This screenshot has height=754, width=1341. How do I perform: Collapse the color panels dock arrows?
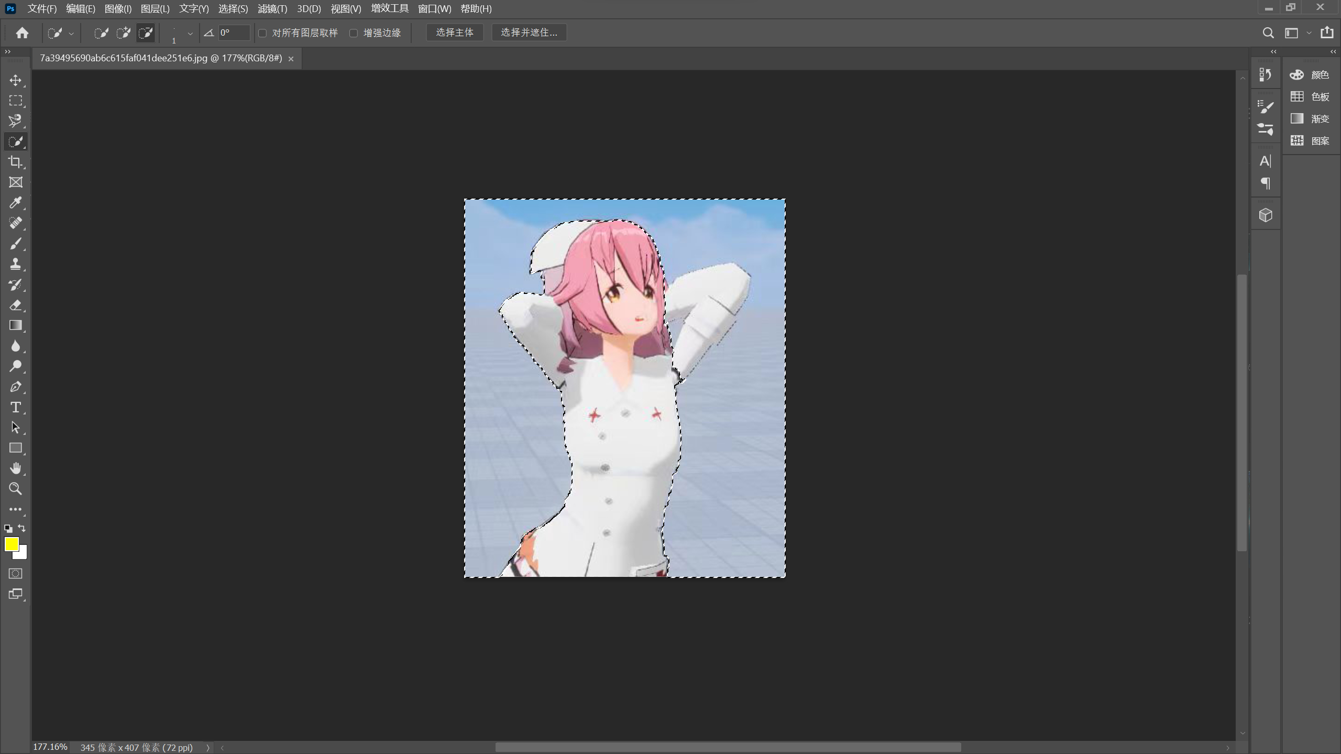(x=1333, y=51)
